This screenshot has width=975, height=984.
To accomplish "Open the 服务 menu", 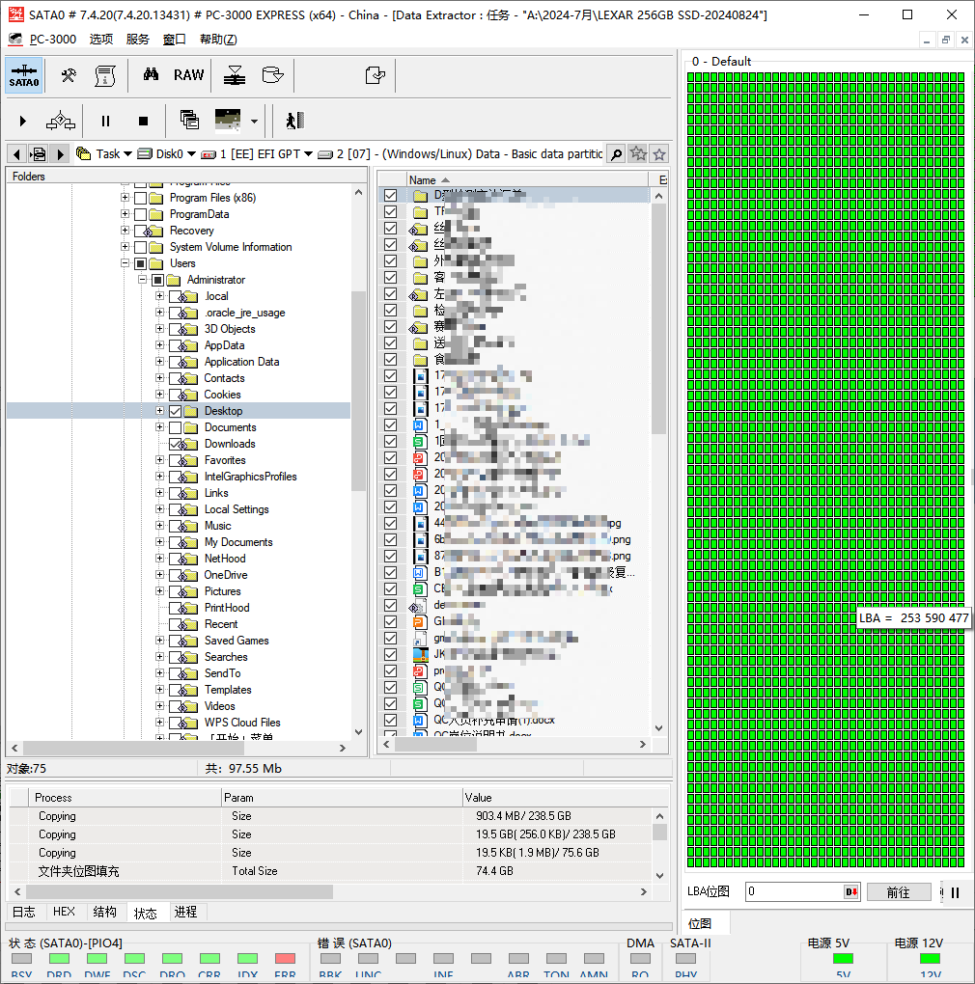I will [137, 39].
